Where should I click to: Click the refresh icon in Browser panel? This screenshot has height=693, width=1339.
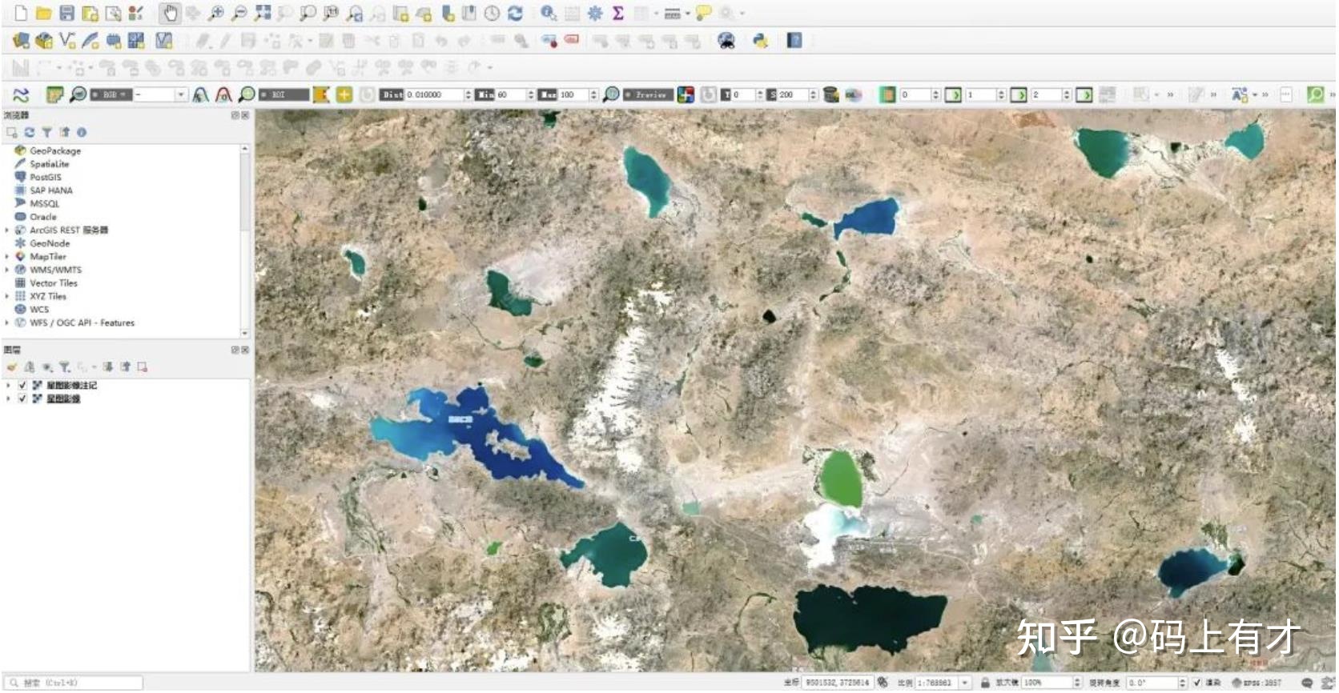tap(30, 132)
